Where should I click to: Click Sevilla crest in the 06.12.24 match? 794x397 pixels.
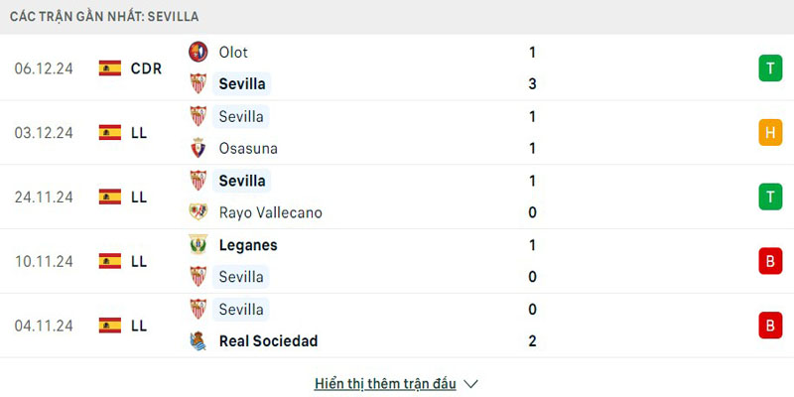pyautogui.click(x=198, y=84)
